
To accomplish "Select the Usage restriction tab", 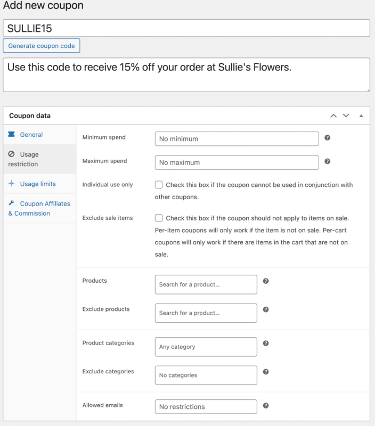I will pyautogui.click(x=40, y=159).
